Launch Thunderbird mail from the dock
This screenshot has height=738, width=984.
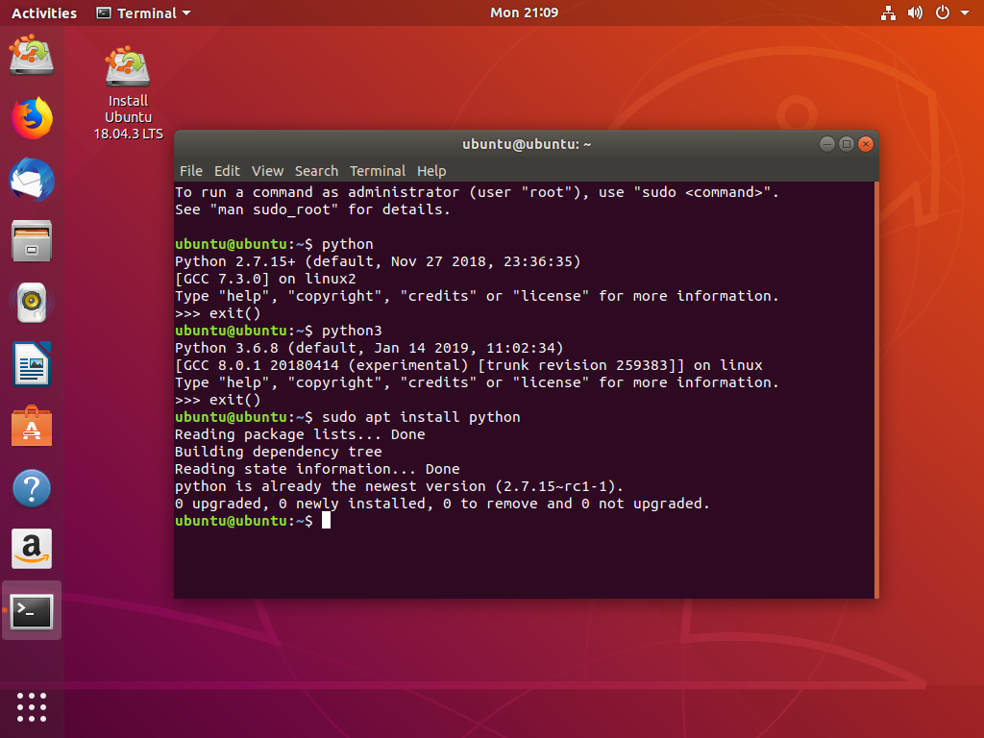click(x=32, y=181)
